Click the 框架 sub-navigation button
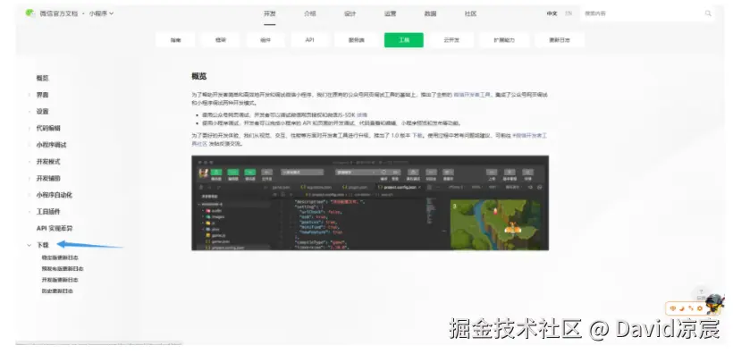This screenshot has height=354, width=733. tap(221, 40)
